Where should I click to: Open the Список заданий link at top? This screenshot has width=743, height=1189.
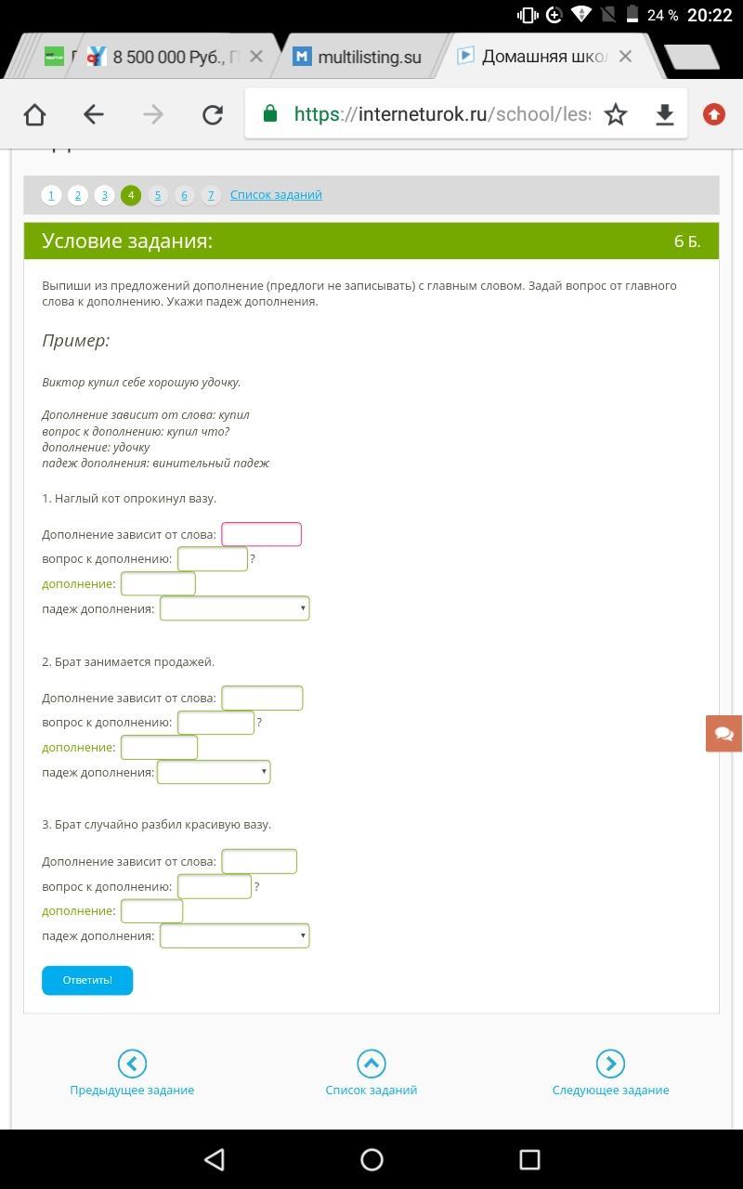276,195
